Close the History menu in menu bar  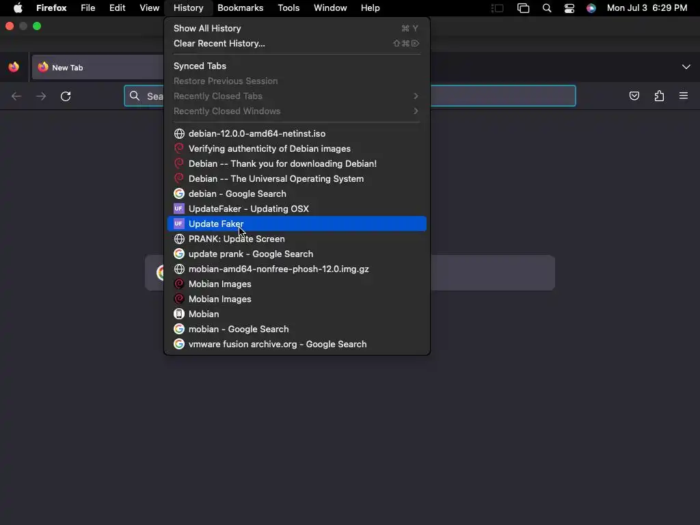pos(189,8)
